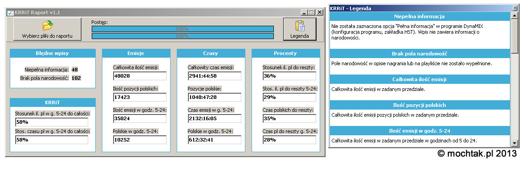Click the Pozycje polskie time field 1048:47:28
Viewport: 529px width, 169px height.
coord(215,97)
